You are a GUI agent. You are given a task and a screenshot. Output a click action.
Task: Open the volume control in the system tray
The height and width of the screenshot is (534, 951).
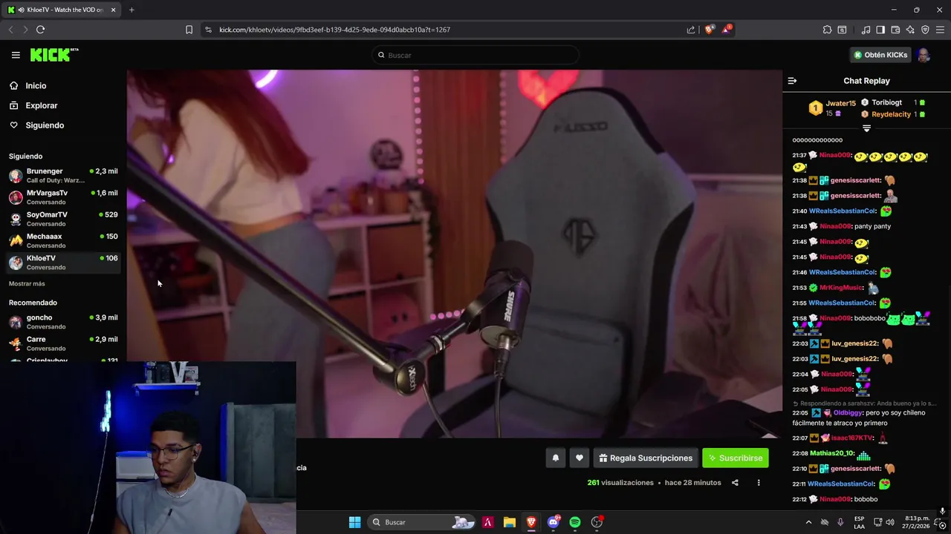click(x=891, y=522)
